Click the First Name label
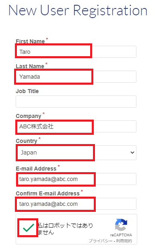 (30, 41)
